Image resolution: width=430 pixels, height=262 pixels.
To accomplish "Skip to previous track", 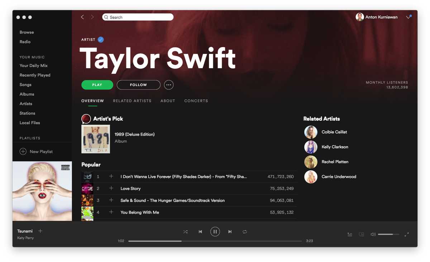I will pyautogui.click(x=200, y=232).
